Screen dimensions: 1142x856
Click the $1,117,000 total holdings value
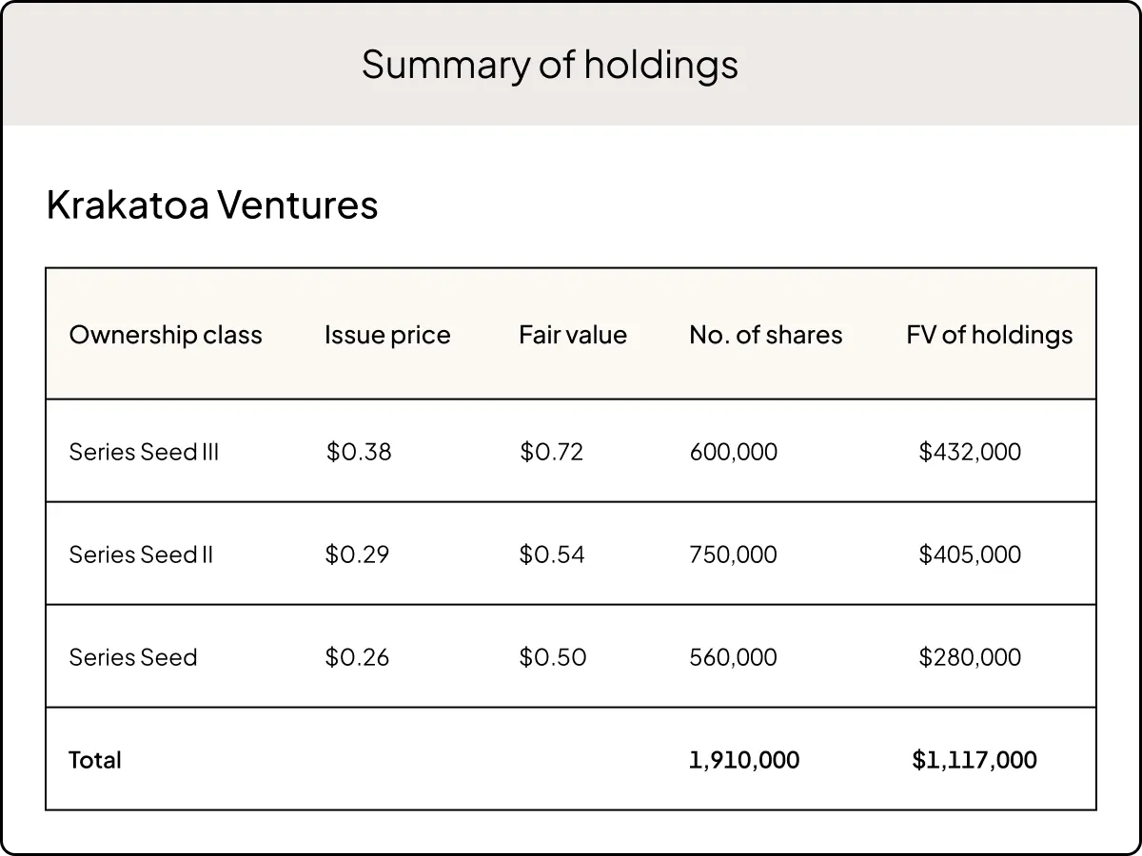[975, 760]
